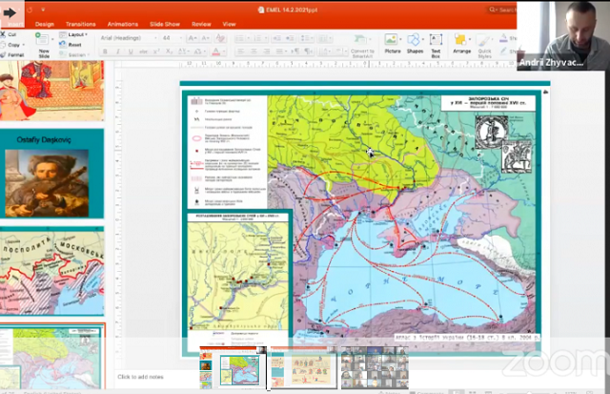Toggle bold formatting

tap(105, 52)
